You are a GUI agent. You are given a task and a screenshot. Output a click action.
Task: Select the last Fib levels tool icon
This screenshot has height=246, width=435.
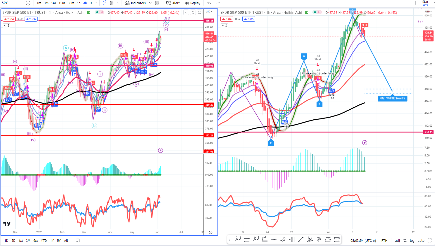tap(337, 239)
